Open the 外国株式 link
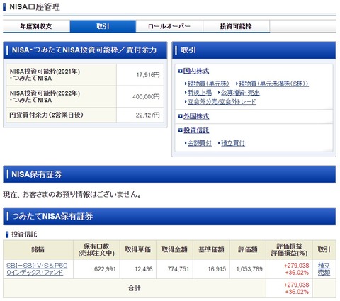Screen dimensions: 340x301 pos(196,116)
